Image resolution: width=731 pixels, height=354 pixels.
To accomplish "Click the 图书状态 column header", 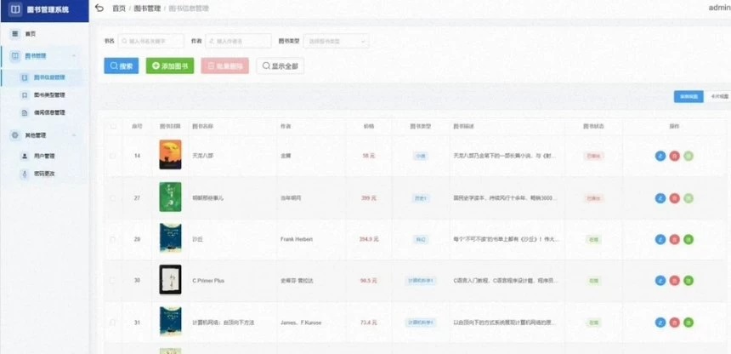I will (x=593, y=126).
